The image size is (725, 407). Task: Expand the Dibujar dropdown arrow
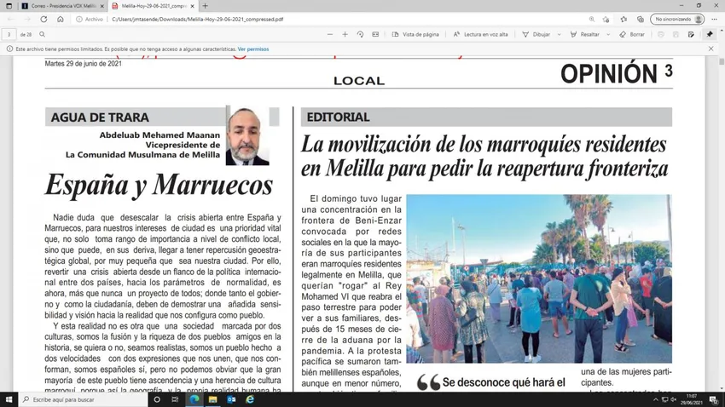(559, 34)
